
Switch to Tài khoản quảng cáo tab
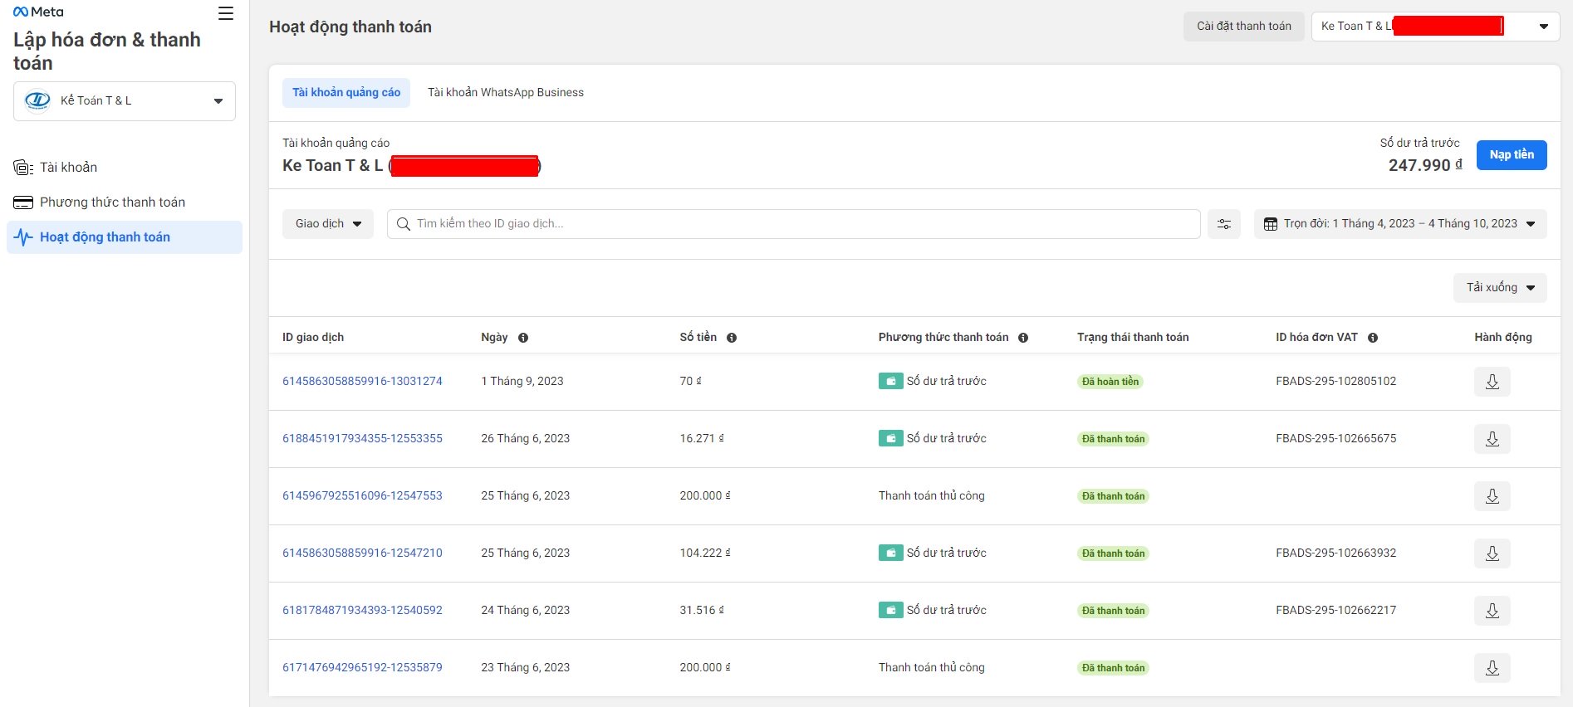[346, 93]
